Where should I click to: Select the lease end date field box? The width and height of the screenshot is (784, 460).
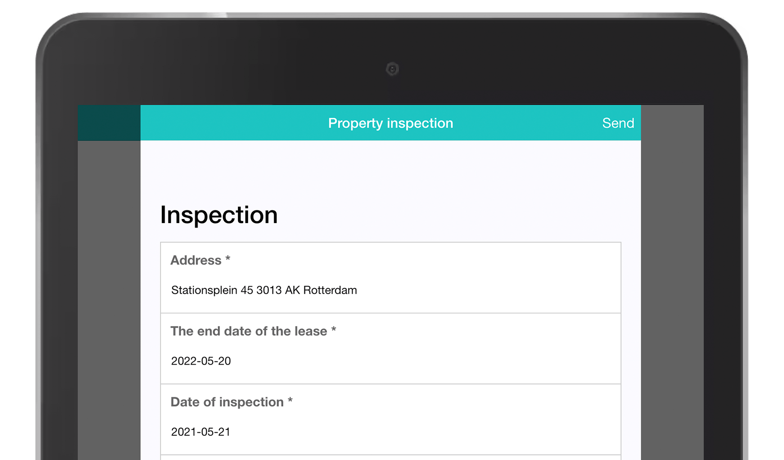click(x=390, y=348)
